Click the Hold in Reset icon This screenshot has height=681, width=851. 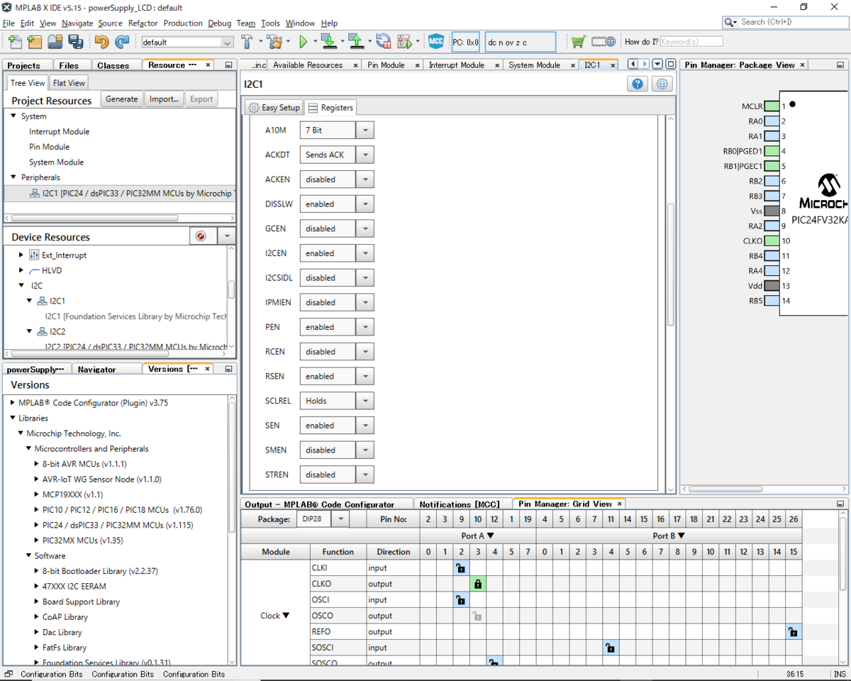(x=383, y=42)
